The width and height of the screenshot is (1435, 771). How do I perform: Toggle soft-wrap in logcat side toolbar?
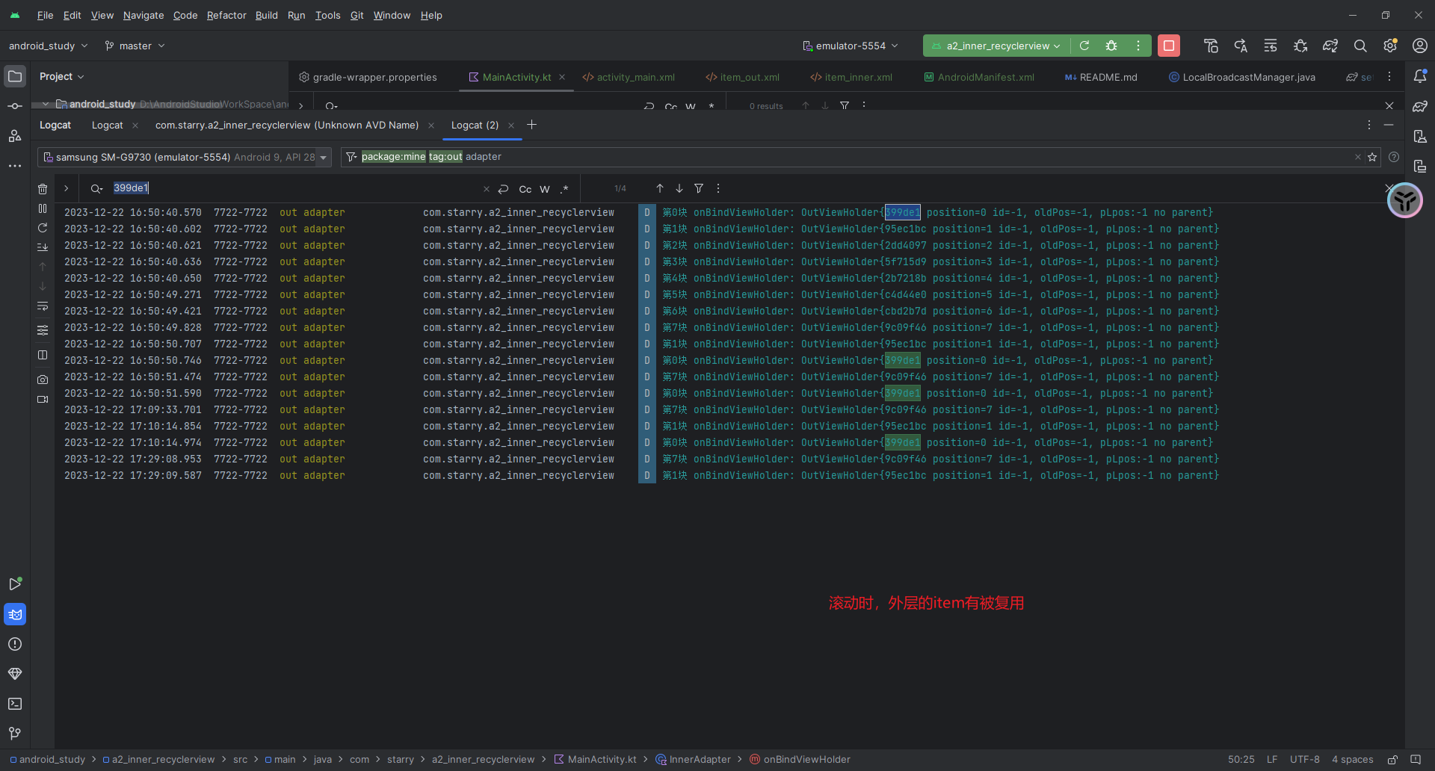pos(43,306)
